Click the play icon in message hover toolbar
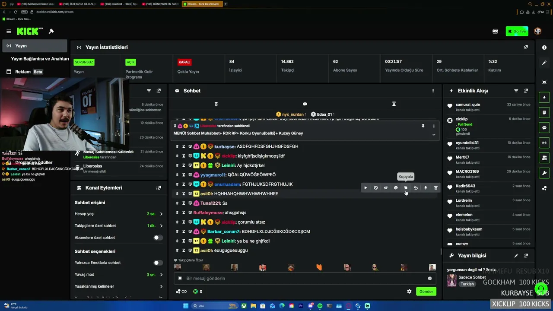The image size is (553, 311). click(x=365, y=188)
